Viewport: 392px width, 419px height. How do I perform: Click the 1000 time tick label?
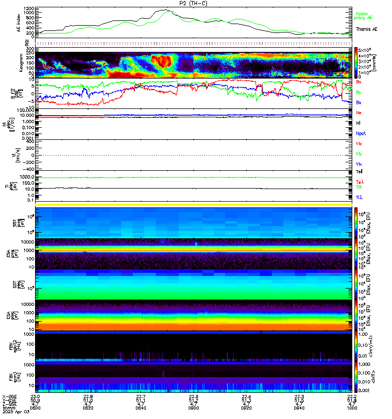[352, 408]
